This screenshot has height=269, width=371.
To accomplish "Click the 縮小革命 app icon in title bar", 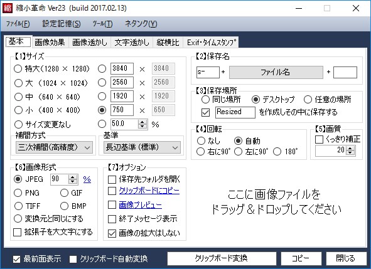I will tap(8, 8).
